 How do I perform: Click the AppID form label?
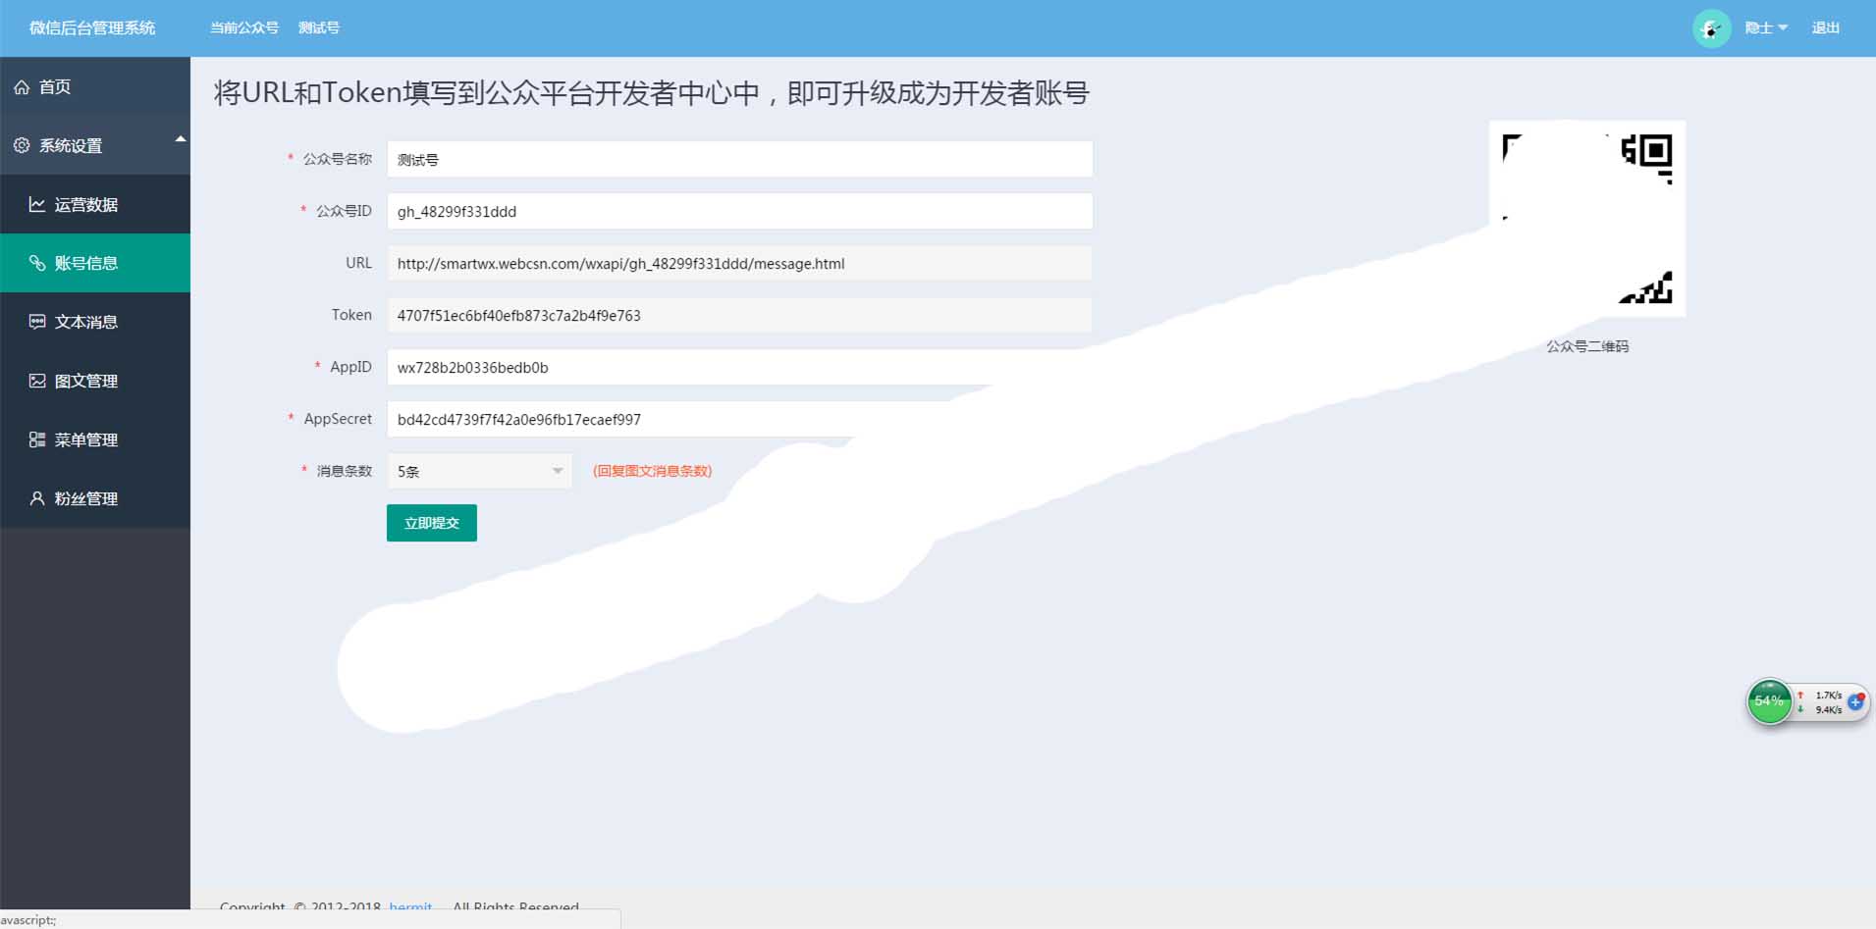(350, 367)
